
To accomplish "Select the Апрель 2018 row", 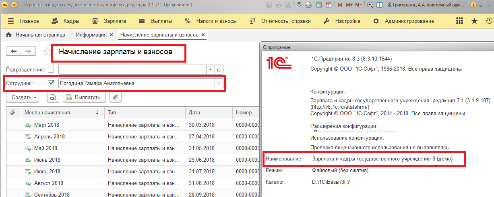I will (132, 136).
